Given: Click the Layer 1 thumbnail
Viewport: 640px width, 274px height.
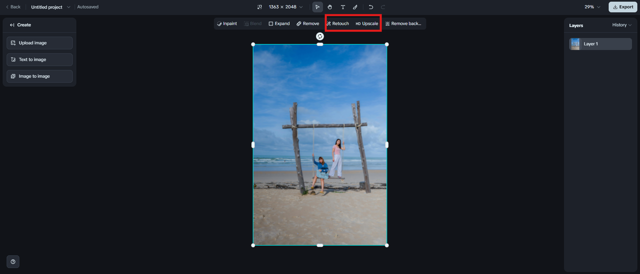Looking at the screenshot, I should click(575, 44).
